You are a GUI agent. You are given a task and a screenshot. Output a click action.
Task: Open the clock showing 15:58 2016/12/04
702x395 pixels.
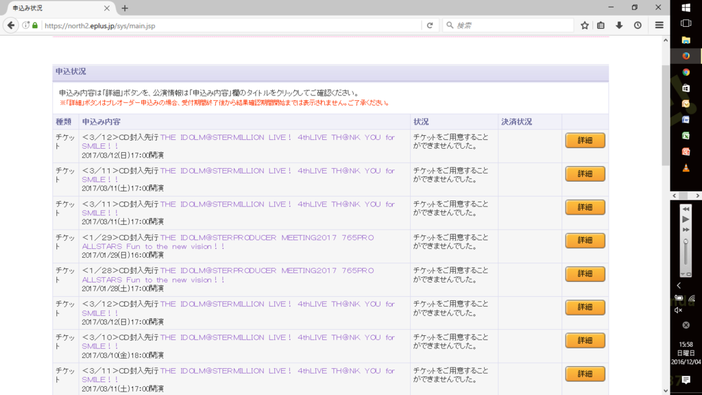click(686, 353)
